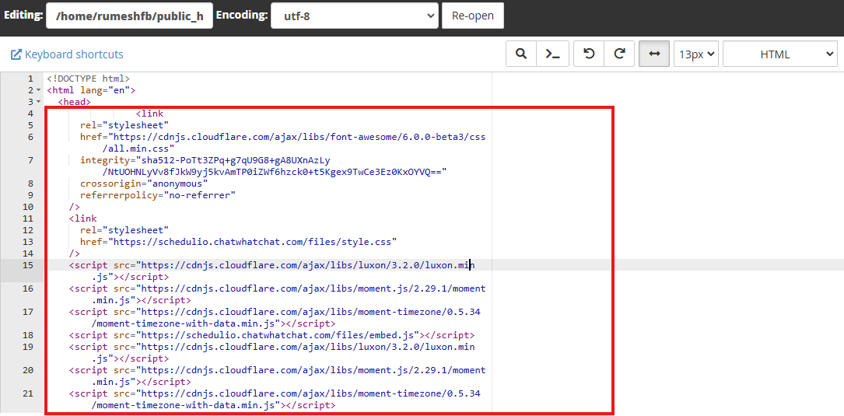
Task: Open the search tool magnifier icon
Action: point(521,54)
